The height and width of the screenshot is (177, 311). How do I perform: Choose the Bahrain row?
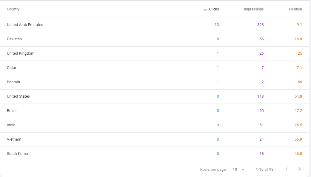[x=13, y=82]
